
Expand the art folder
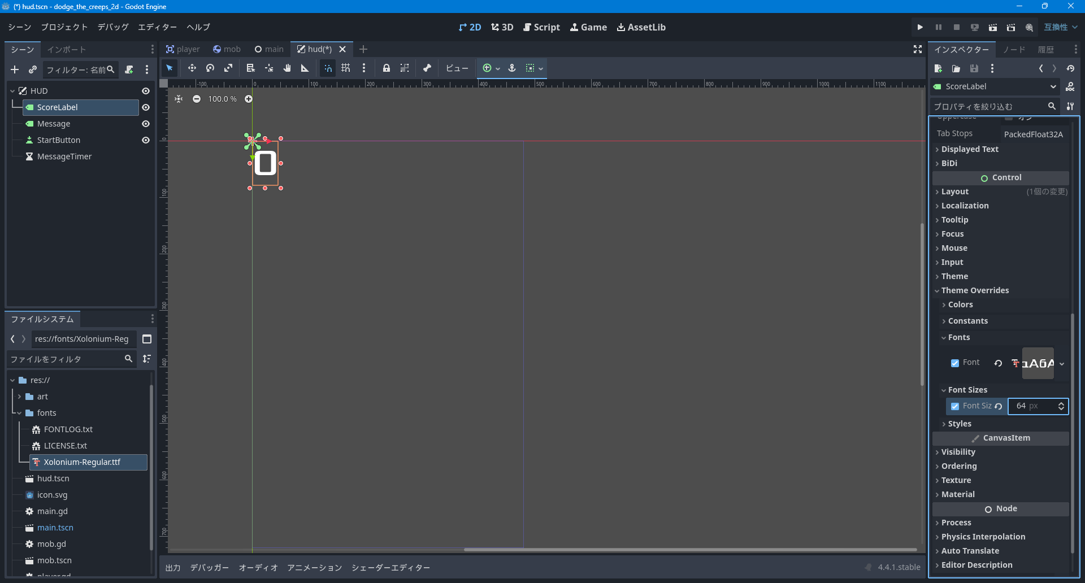pos(19,397)
